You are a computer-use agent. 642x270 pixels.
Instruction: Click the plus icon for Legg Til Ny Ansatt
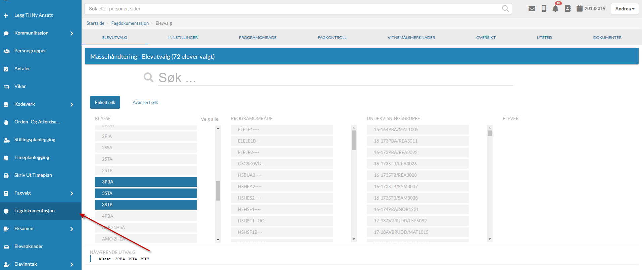coord(6,15)
